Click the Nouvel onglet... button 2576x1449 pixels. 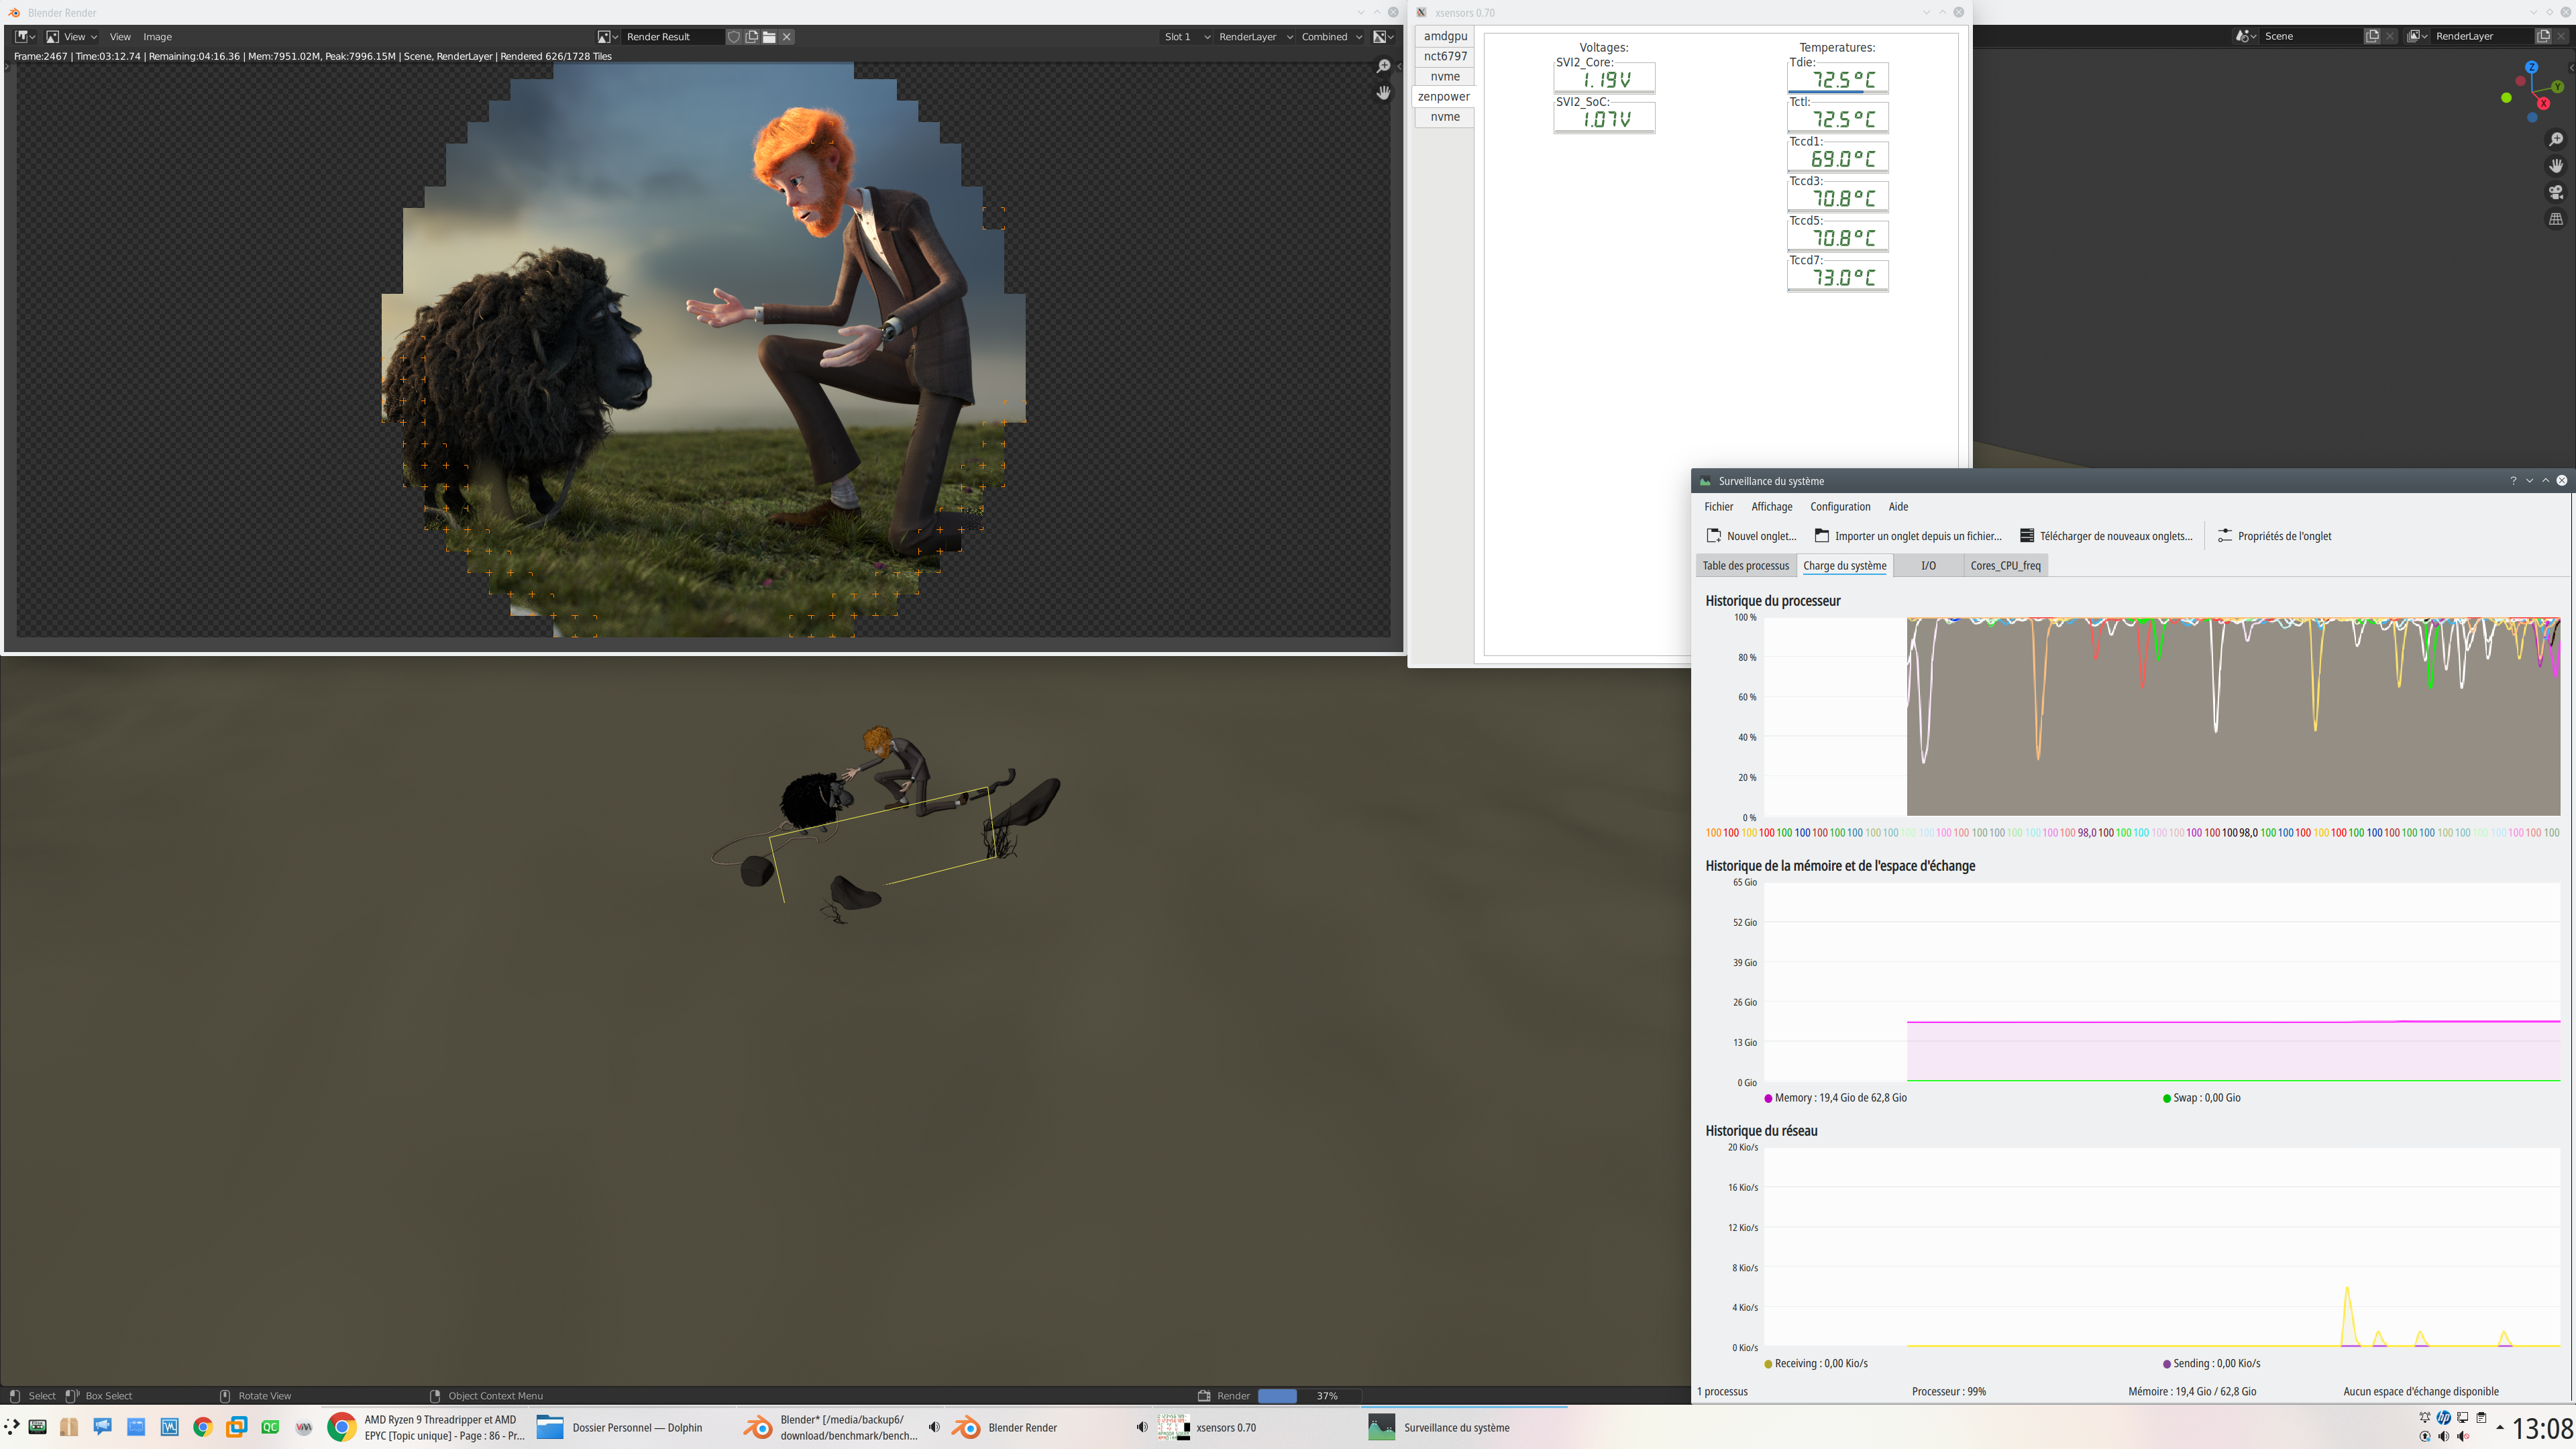1751,536
